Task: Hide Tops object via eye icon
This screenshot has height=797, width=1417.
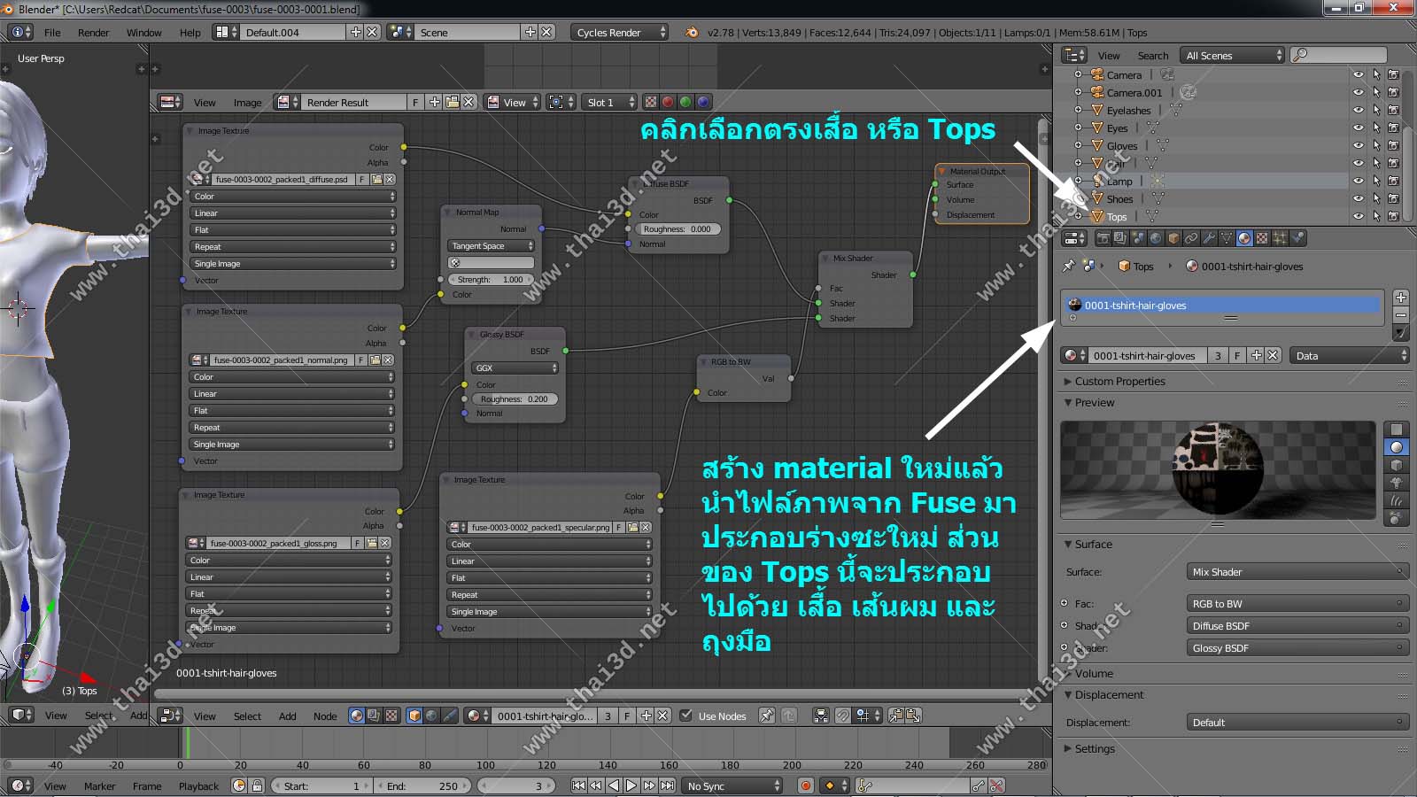Action: pos(1359,216)
